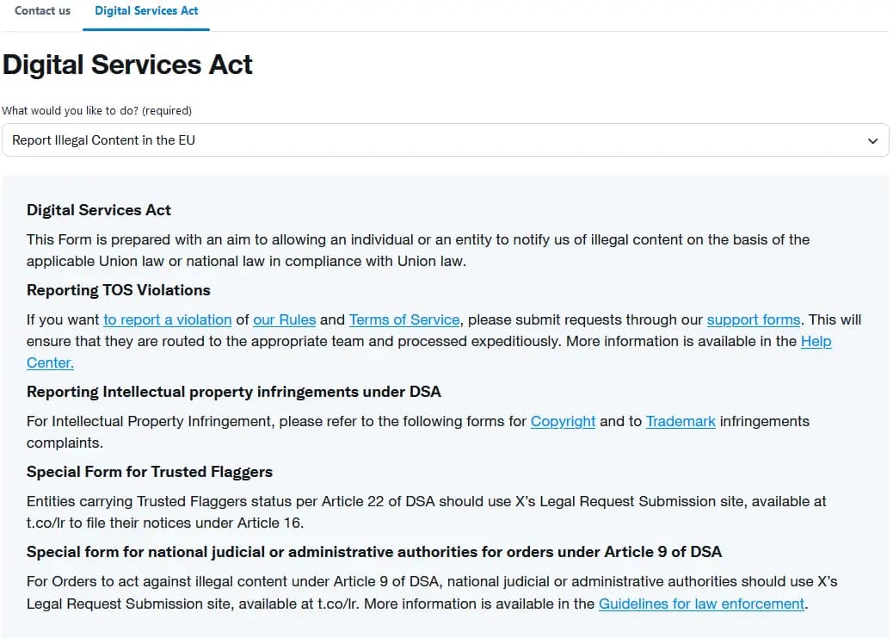Image resolution: width=893 pixels, height=638 pixels.
Task: Click the Article 9 national authorities heading
Action: (x=374, y=552)
